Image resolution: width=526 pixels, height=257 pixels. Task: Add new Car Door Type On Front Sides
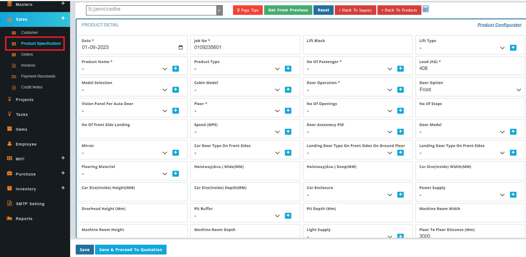click(288, 153)
